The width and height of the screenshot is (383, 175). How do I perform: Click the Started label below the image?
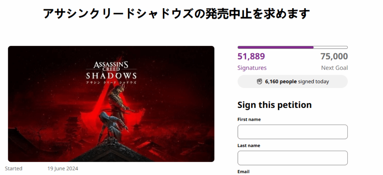point(14,168)
